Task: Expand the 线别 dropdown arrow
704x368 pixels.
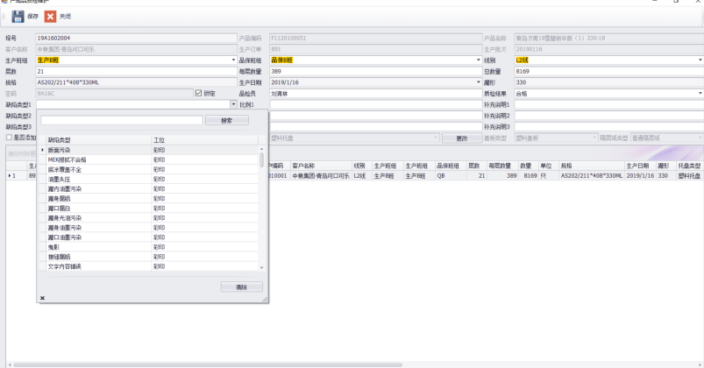Action: point(700,60)
